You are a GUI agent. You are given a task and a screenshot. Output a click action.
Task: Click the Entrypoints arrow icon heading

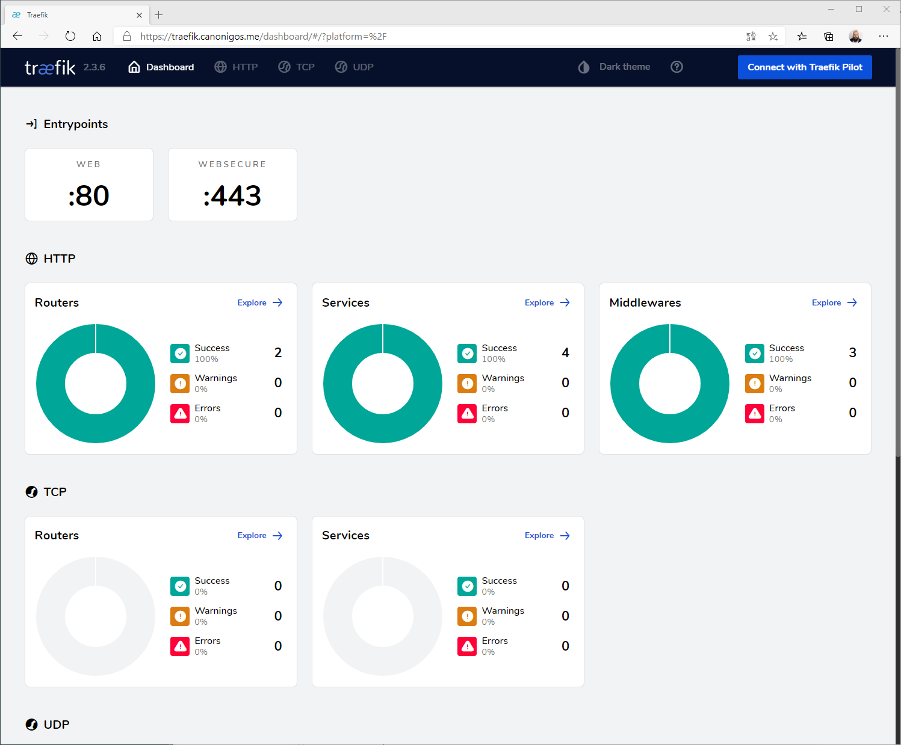coord(31,124)
